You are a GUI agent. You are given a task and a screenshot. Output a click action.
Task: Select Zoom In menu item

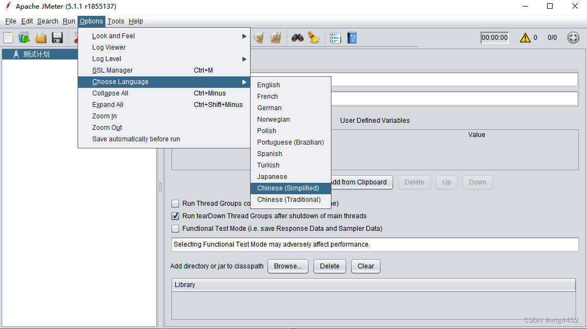[164, 116]
